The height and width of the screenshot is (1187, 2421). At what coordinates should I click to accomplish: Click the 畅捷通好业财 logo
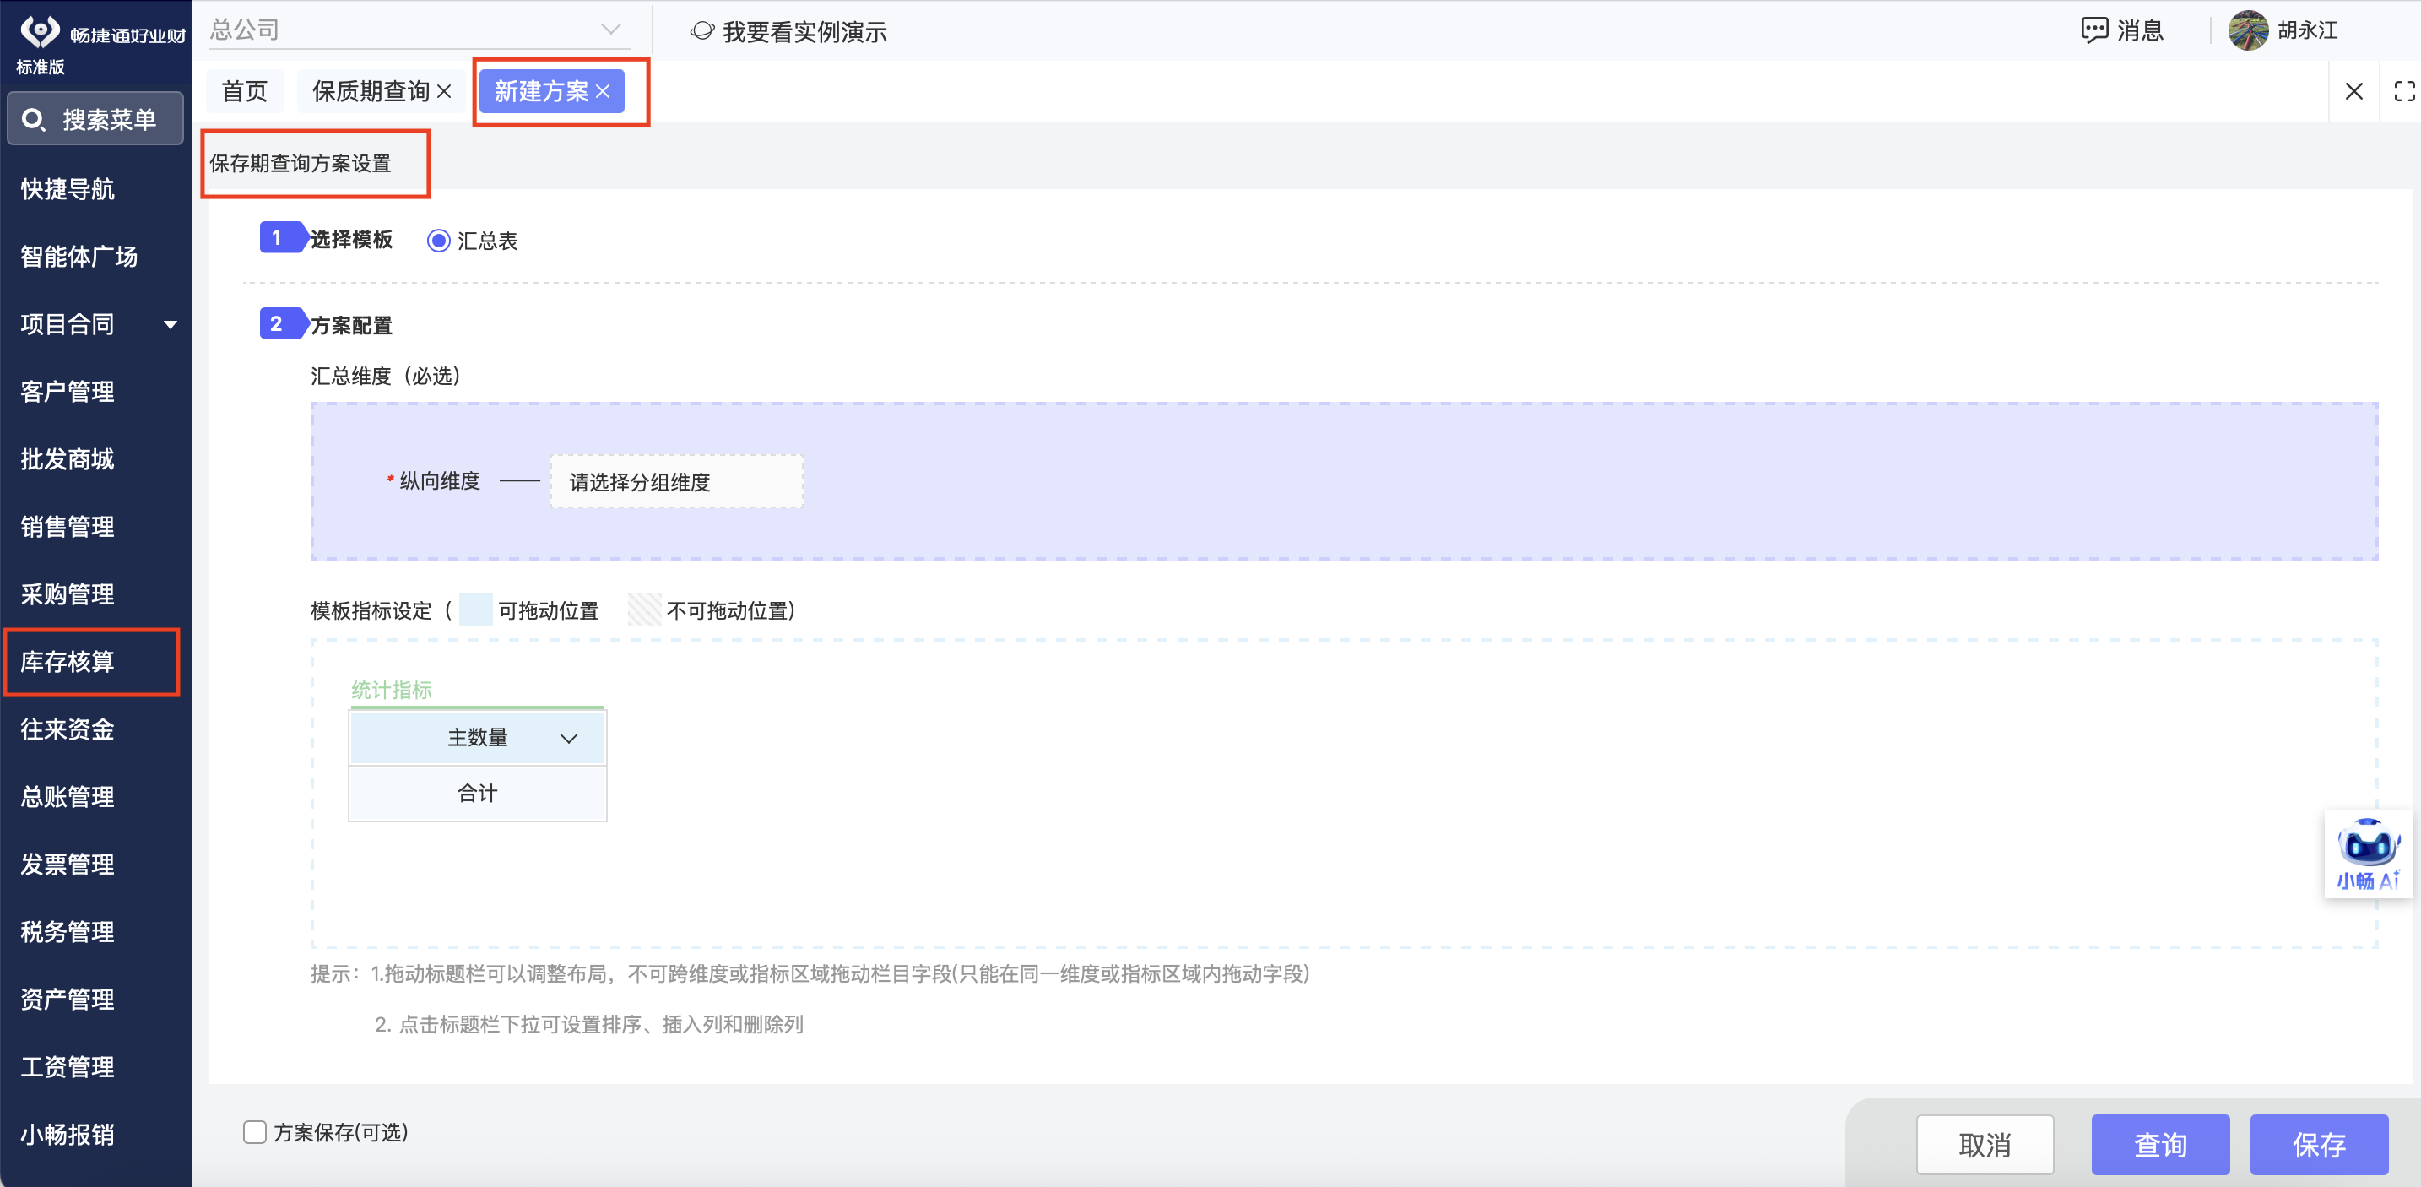[x=40, y=32]
